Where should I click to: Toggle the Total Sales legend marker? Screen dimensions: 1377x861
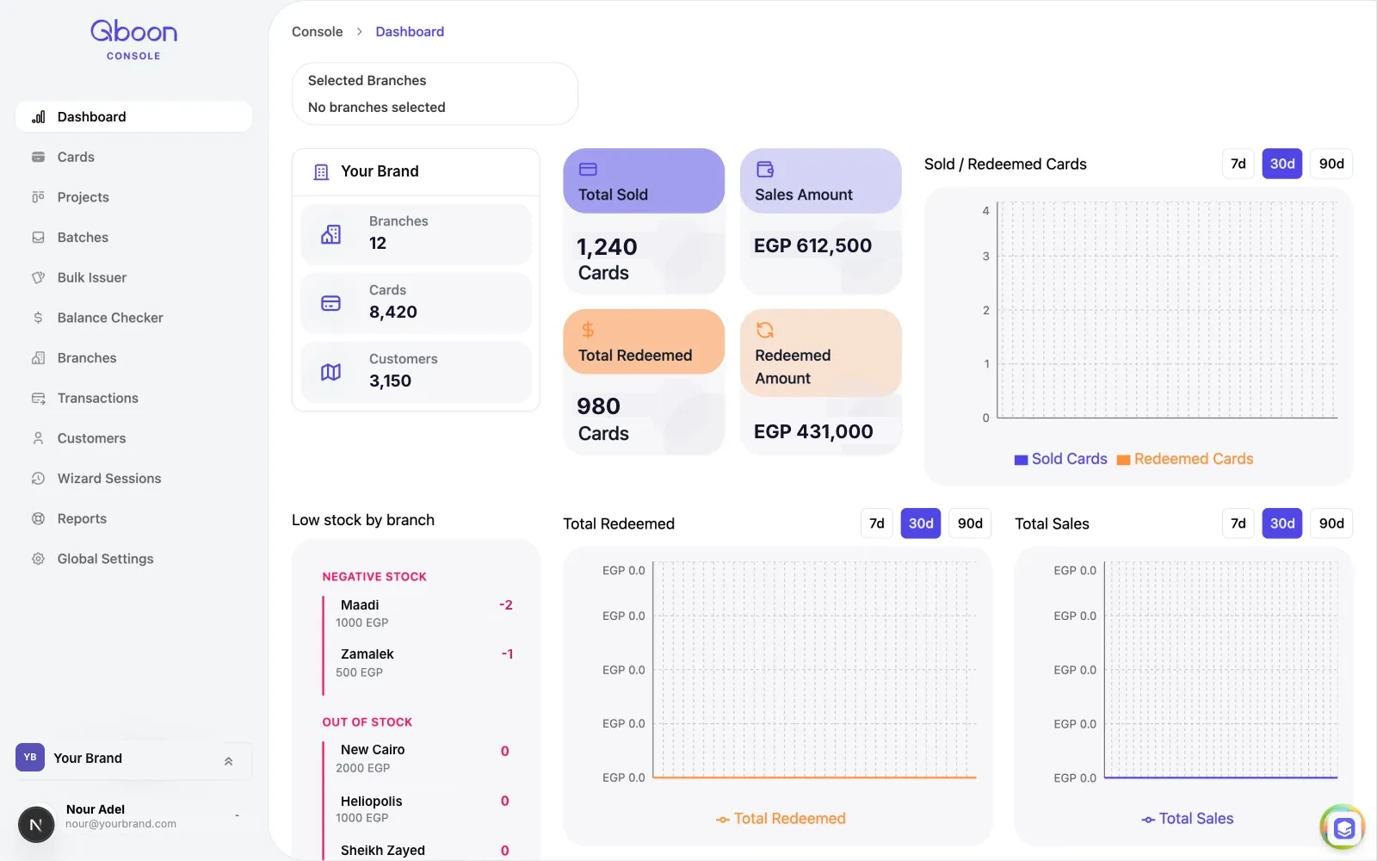[x=1148, y=820]
